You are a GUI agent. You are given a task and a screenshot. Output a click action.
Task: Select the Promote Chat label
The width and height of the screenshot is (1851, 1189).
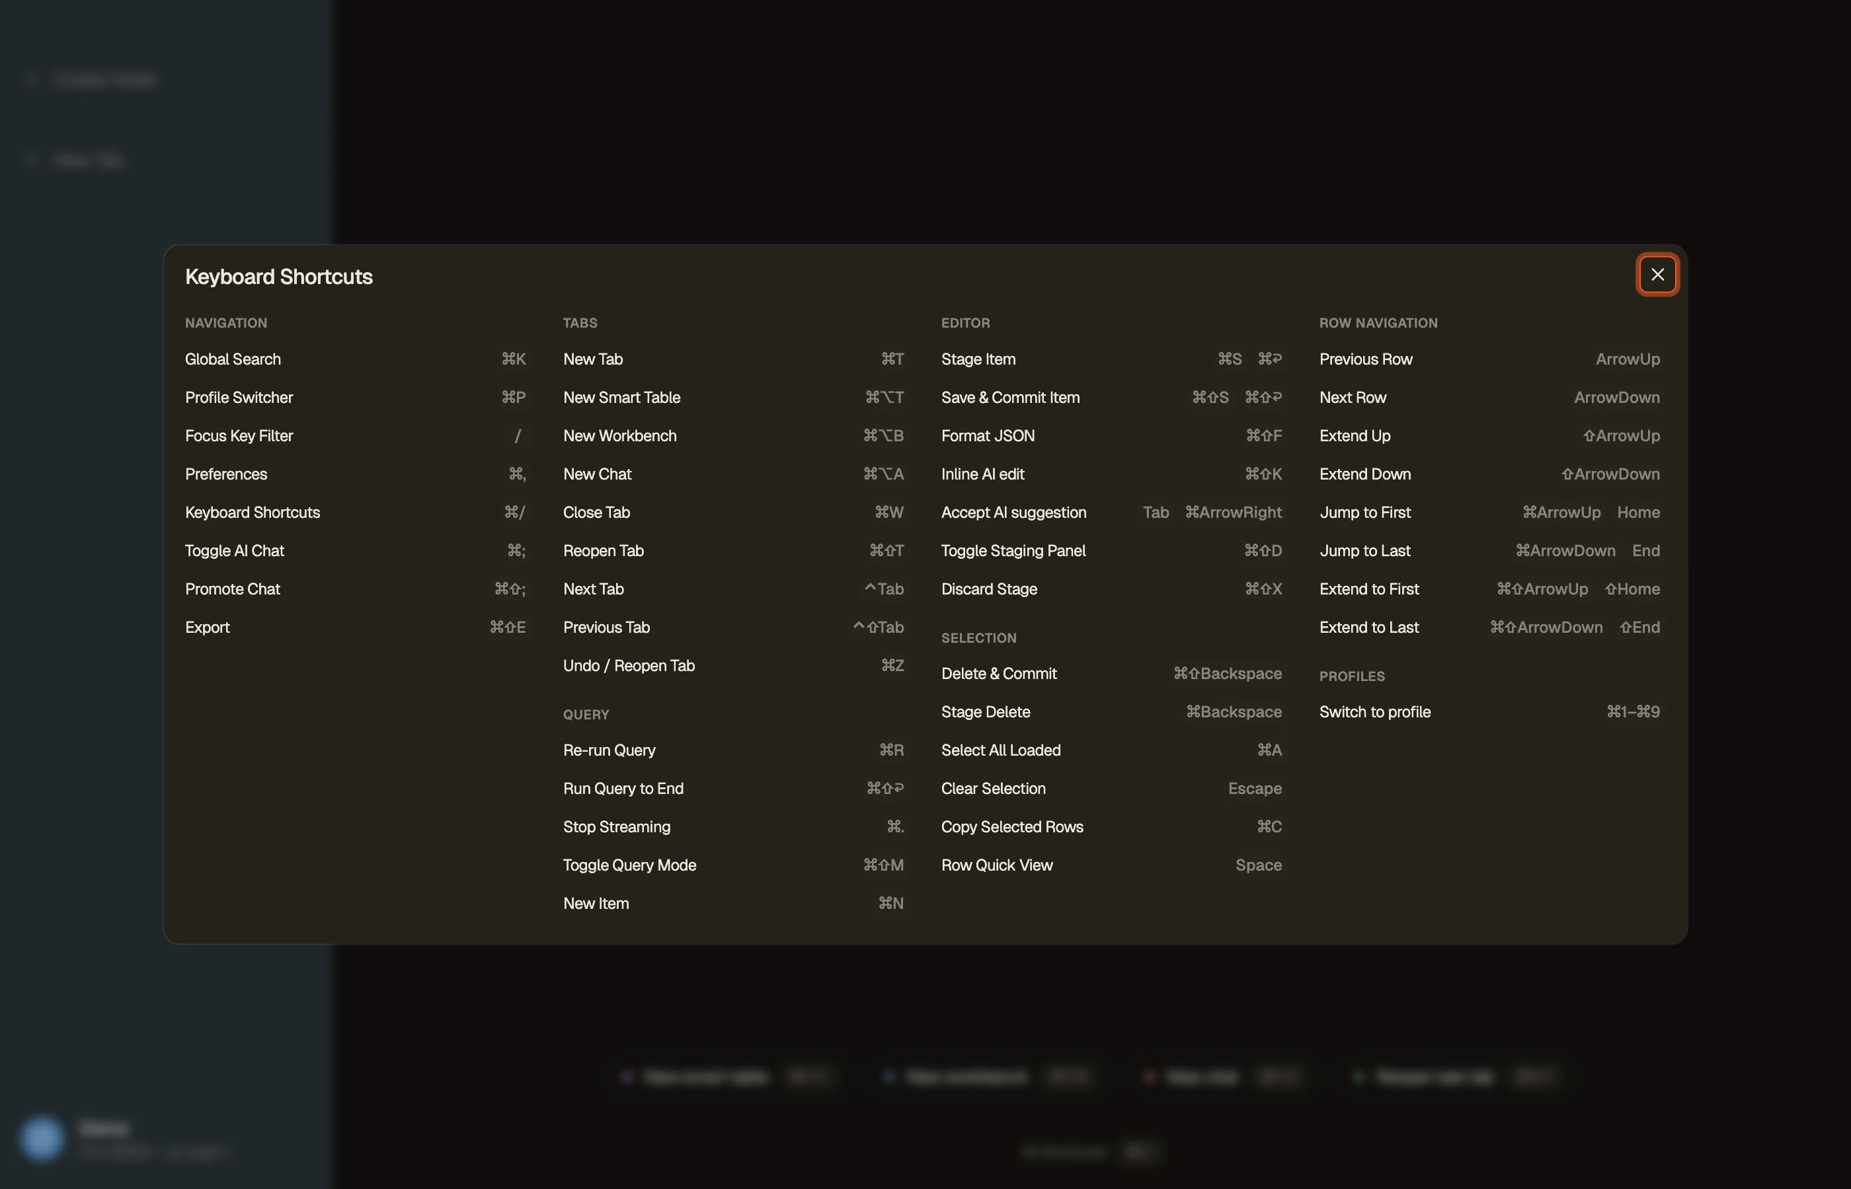tap(232, 589)
